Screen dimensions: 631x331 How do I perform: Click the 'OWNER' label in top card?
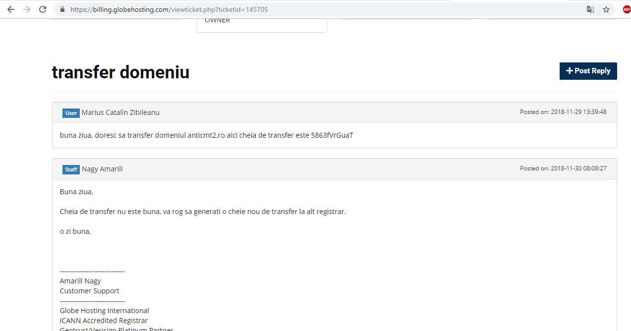tap(218, 20)
